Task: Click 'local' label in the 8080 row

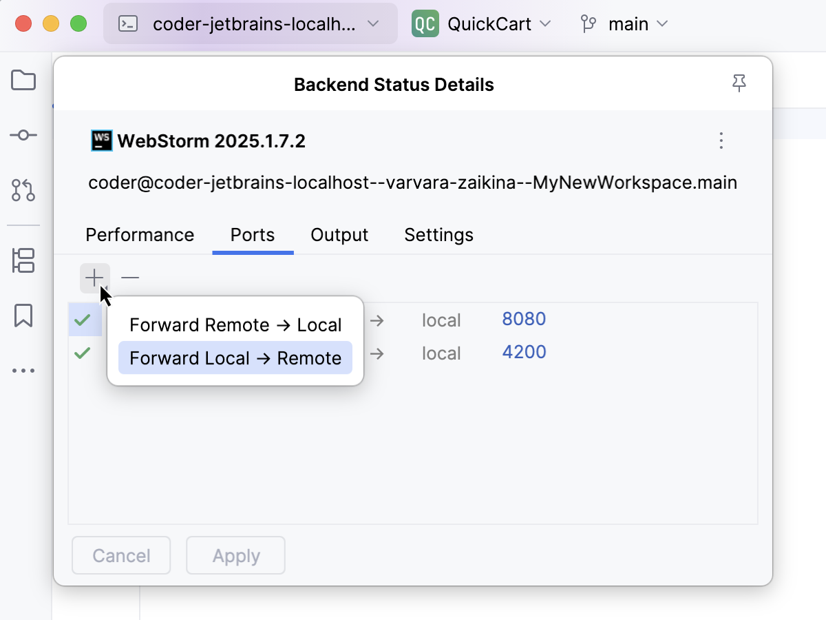Action: coord(441,320)
